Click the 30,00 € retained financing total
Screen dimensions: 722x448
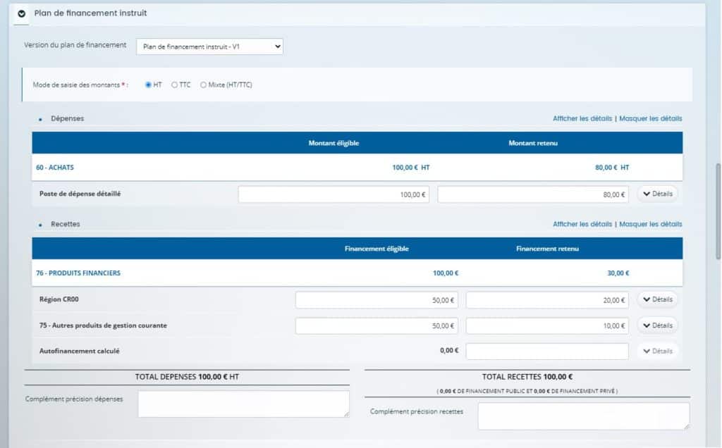click(x=618, y=273)
